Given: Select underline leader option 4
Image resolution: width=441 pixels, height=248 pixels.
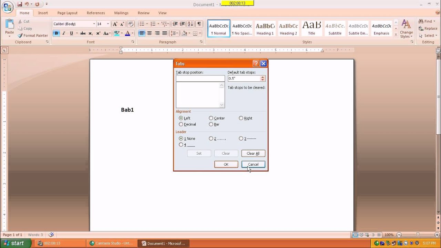Looking at the screenshot, I should click(181, 145).
